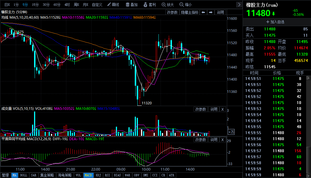The image size is (311, 178).
Task: Close the 成交量 volume panel with X
Action: pos(223,109)
